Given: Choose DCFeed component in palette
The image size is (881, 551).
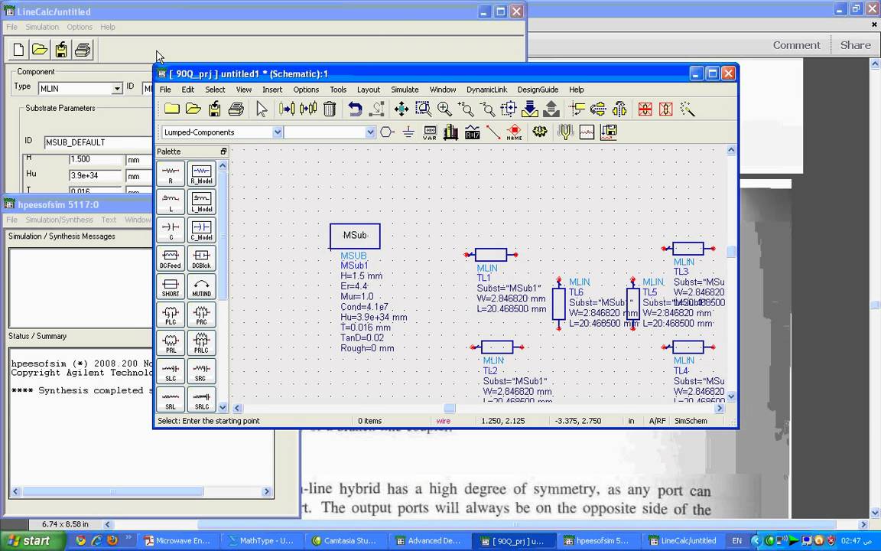Looking at the screenshot, I should (171, 258).
